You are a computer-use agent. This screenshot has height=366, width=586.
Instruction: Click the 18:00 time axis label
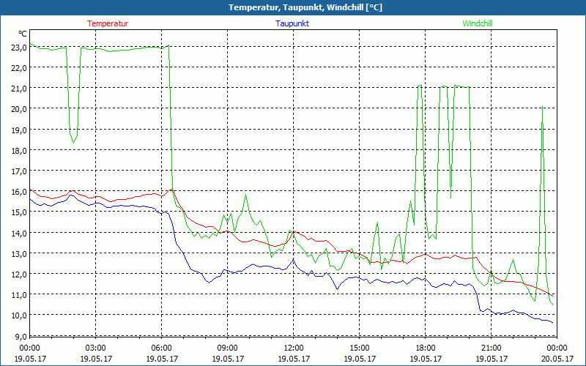coord(426,348)
